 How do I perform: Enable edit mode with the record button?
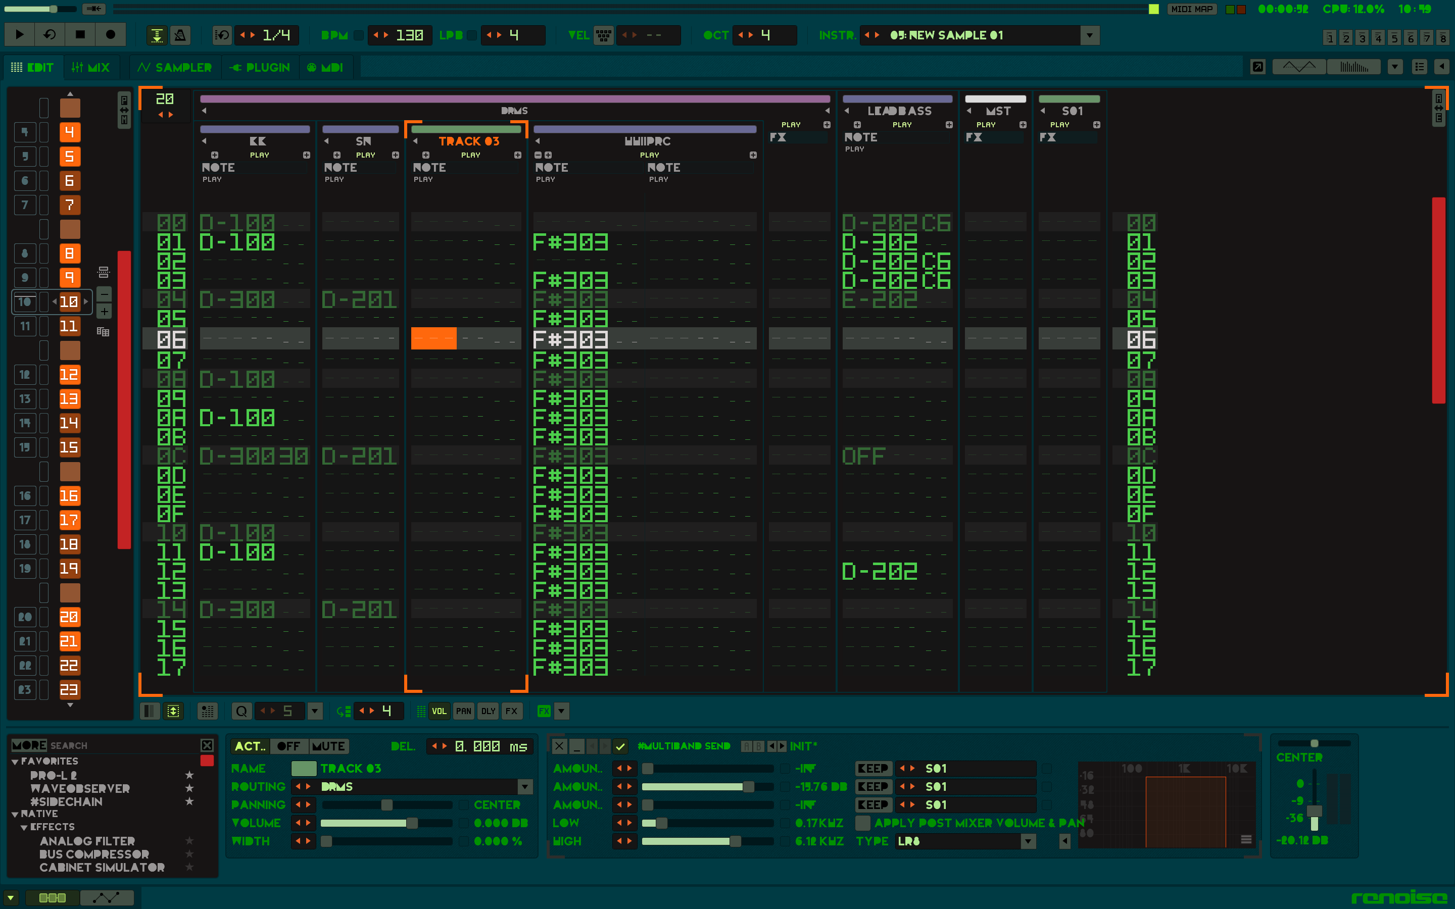tap(111, 35)
